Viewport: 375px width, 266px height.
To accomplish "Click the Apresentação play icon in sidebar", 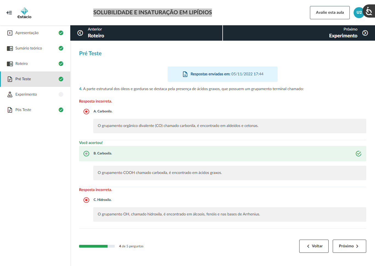I will [x=10, y=33].
